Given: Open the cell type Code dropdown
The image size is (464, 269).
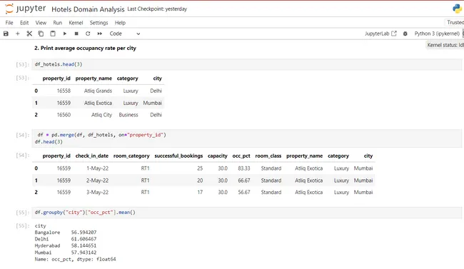Looking at the screenshot, I should (125, 34).
